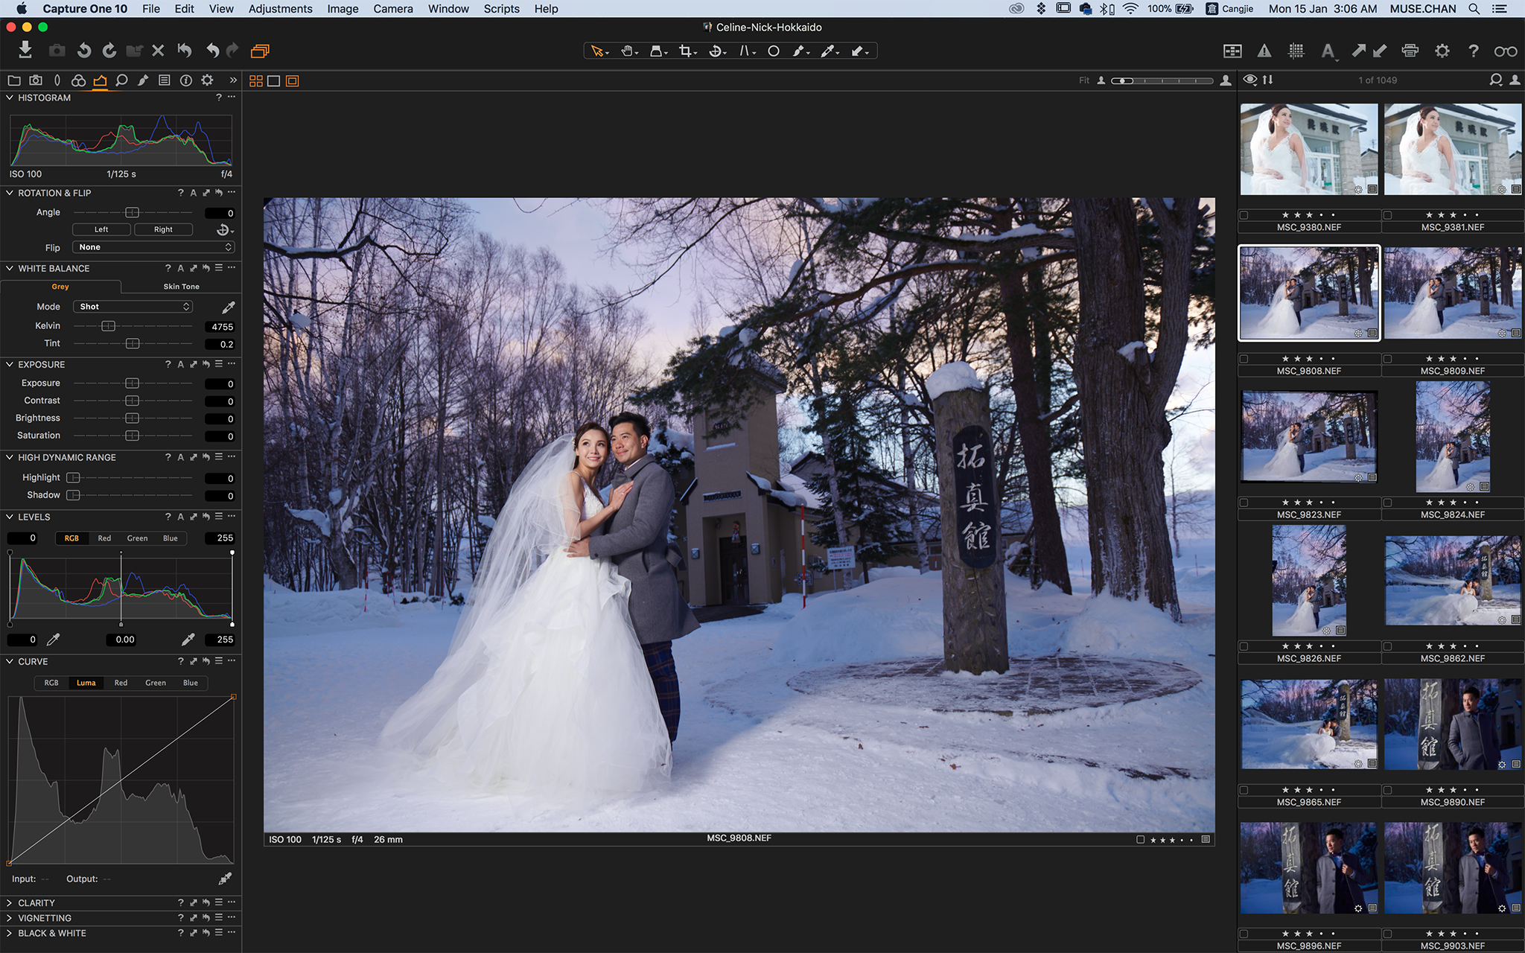
Task: Switch to multi-image grid viewer mode
Action: pos(256,80)
